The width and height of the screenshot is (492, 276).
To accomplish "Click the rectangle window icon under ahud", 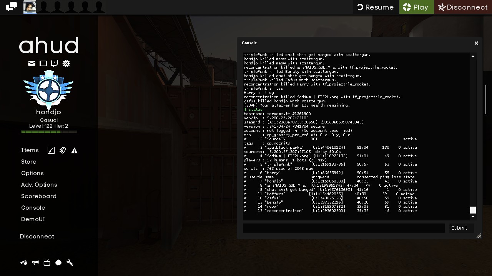I will 43,63.
